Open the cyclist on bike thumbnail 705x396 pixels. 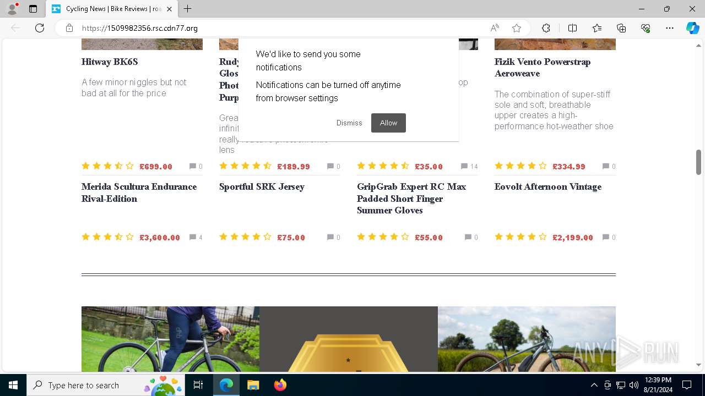click(170, 339)
